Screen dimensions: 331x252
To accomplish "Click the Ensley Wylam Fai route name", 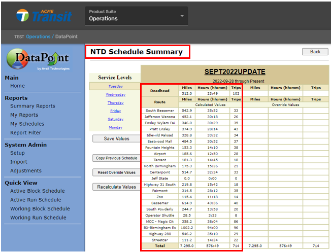I will (x=160, y=123).
